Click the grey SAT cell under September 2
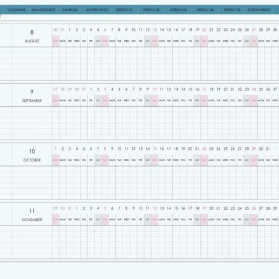This screenshot has height=279, width=279. 98,101
